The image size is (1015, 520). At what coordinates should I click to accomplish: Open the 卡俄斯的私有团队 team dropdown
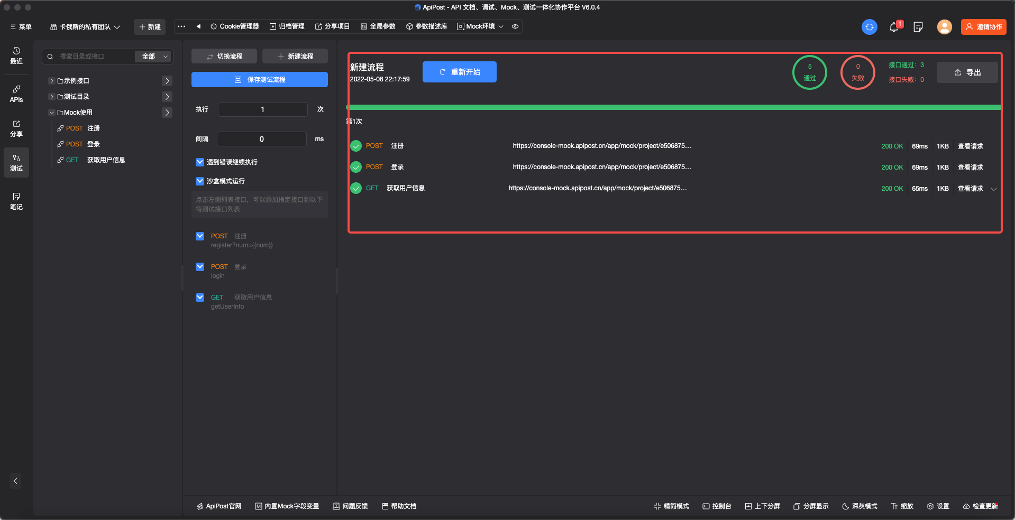[85, 27]
